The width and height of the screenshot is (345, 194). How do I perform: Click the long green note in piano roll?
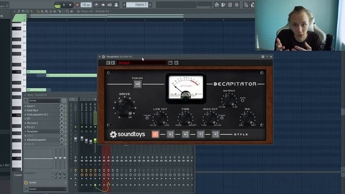click(72, 75)
